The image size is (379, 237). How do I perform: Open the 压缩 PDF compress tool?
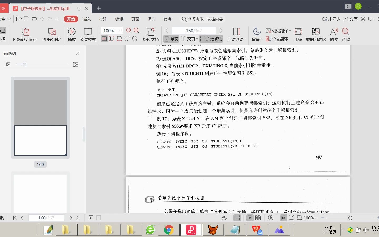[298, 34]
